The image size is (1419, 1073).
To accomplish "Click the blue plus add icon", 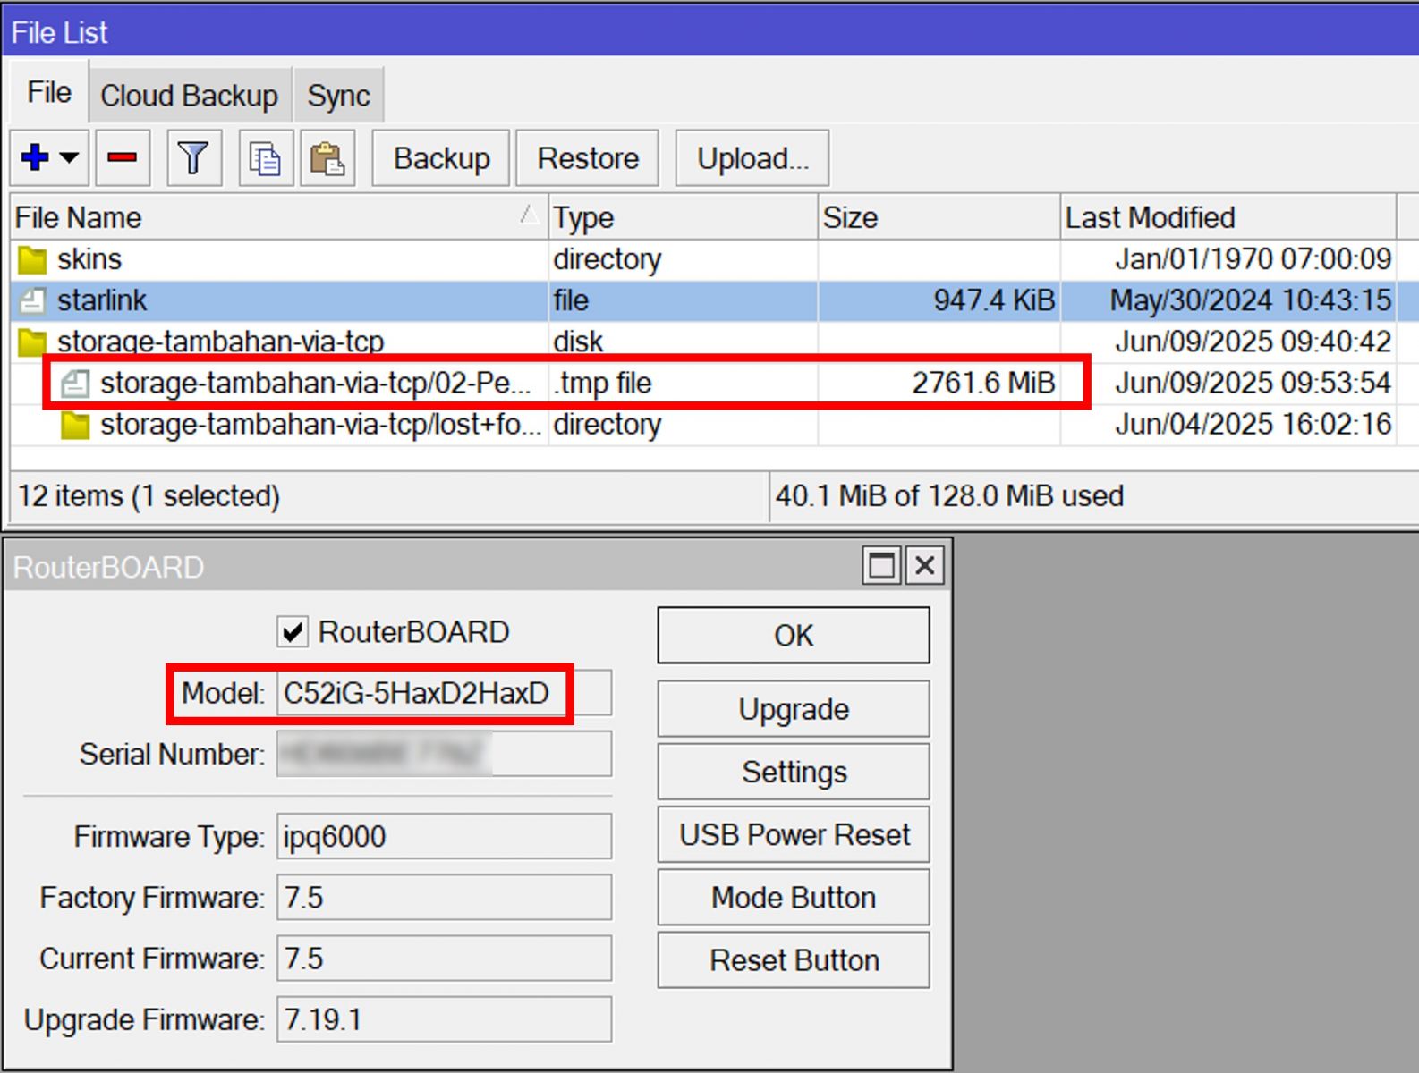I will (x=35, y=157).
